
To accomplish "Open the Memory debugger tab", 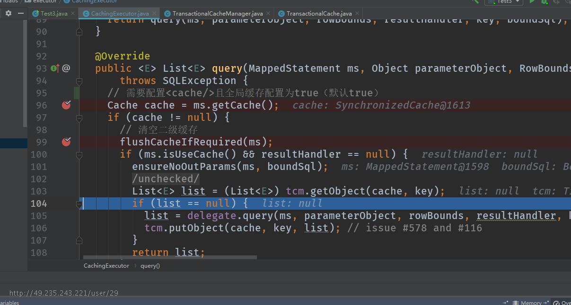I will [531, 303].
